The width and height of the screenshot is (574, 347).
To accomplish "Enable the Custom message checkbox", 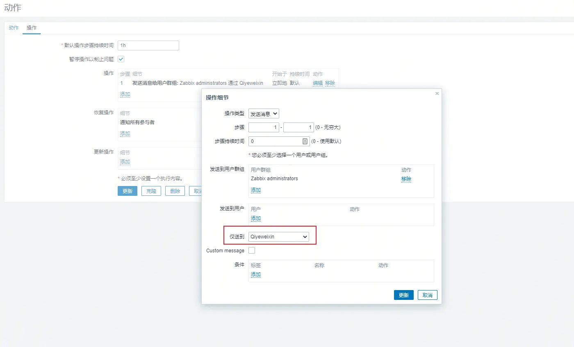I will coord(252,250).
